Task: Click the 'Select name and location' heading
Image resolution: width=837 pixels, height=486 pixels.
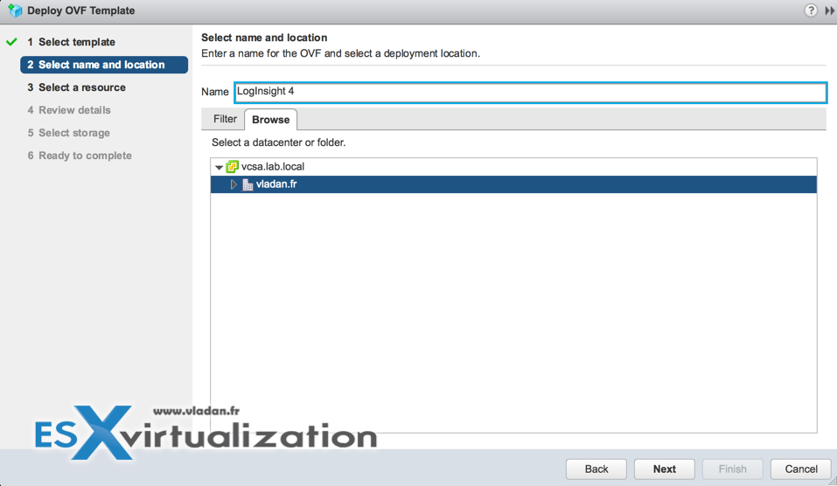Action: [264, 38]
